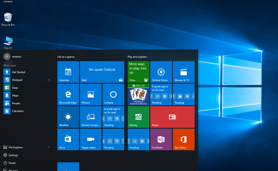Click the 'Life at a glance' group header
Image resolution: width=278 pixels, height=171 pixels.
click(x=66, y=57)
